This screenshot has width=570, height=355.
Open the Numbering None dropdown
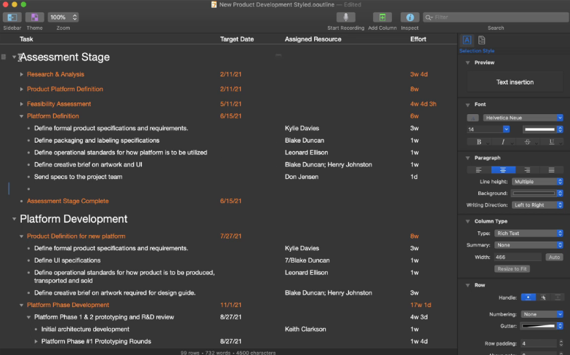[542, 314]
